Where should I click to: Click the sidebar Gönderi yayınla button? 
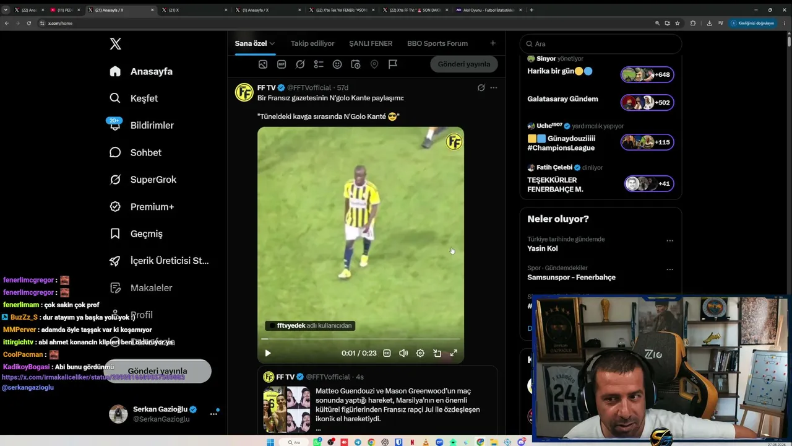point(158,371)
